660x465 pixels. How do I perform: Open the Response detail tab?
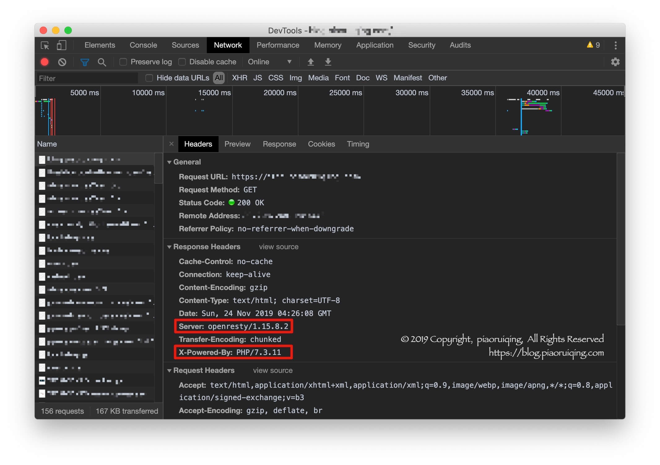coord(279,144)
